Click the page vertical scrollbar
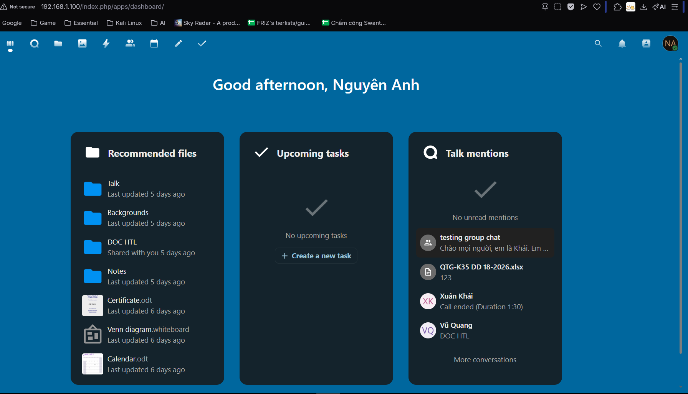 tap(681, 207)
